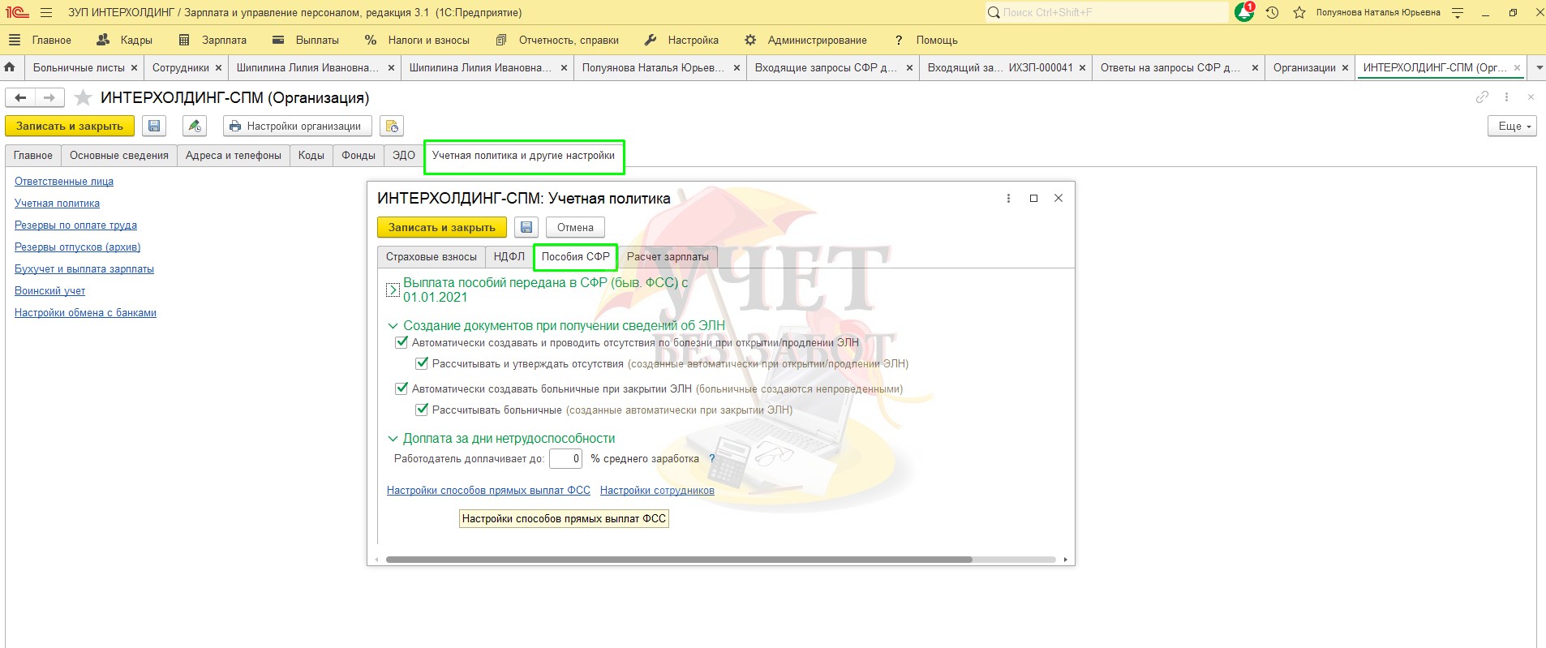
Task: Close the Ответы на запросы СФР tab
Action: pyautogui.click(x=1255, y=68)
